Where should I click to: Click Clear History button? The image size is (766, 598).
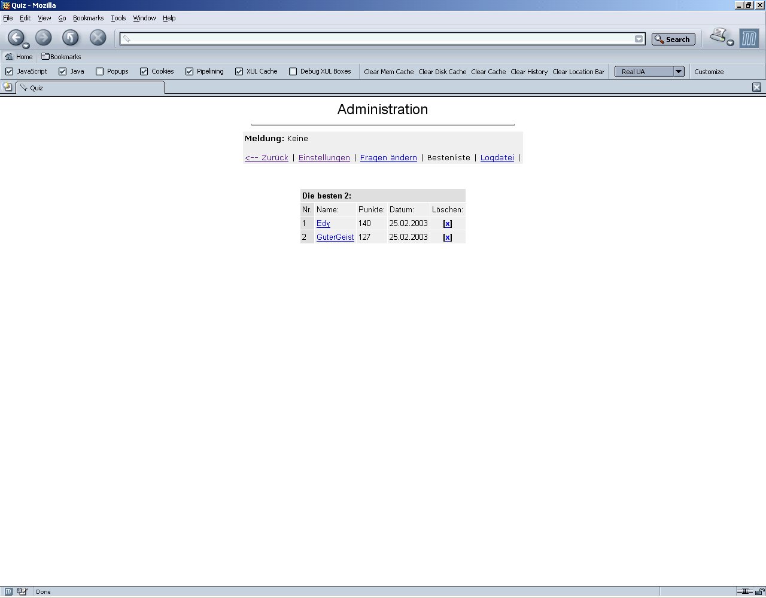click(529, 72)
